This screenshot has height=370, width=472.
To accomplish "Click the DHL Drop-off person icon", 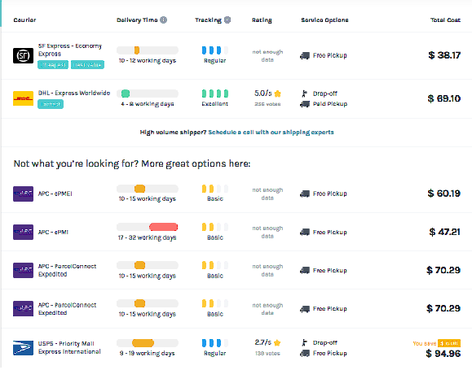I will coord(305,94).
